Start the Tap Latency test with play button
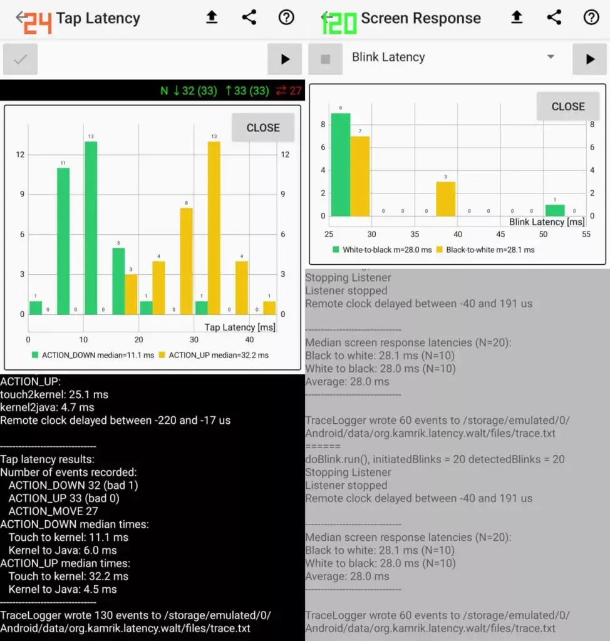610x641 pixels. point(285,59)
